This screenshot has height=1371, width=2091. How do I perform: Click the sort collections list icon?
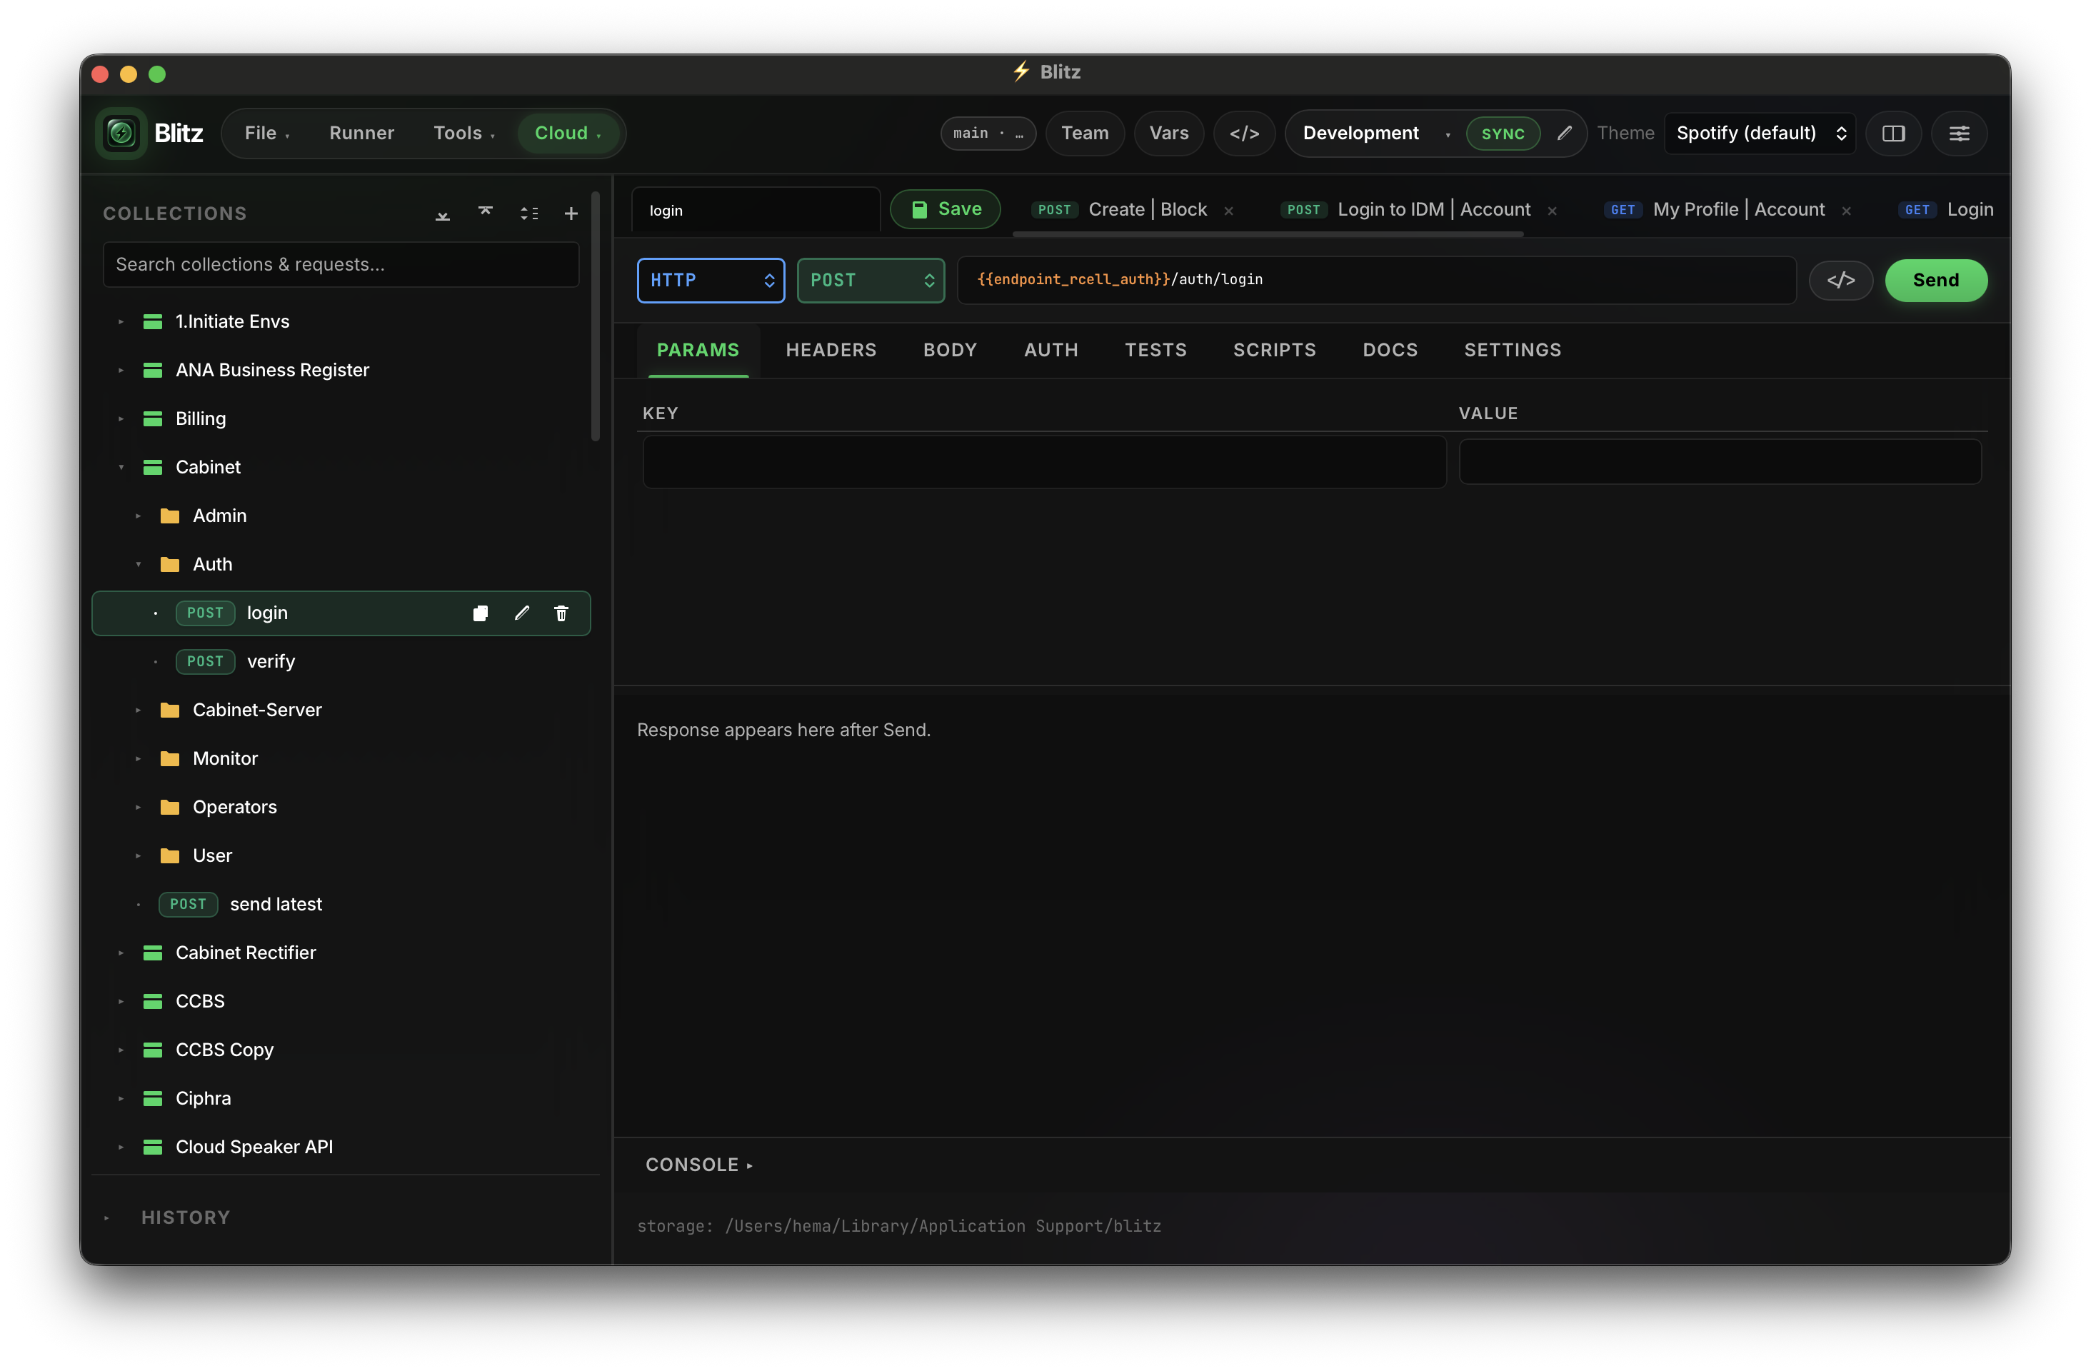coord(529,213)
